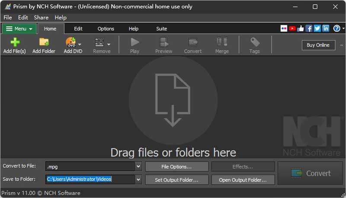
Task: Click the drag files drop area icon
Action: [x=173, y=100]
